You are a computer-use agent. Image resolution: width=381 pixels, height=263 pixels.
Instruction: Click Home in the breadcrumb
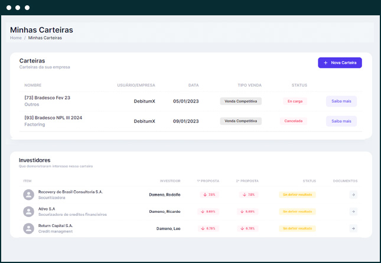coord(15,38)
